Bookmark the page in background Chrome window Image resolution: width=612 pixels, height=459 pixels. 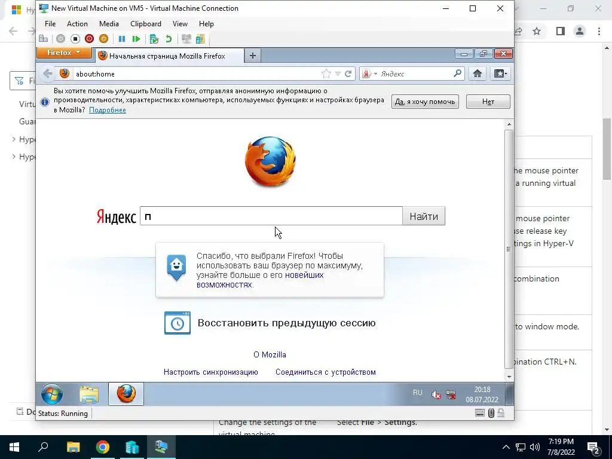pyautogui.click(x=537, y=31)
